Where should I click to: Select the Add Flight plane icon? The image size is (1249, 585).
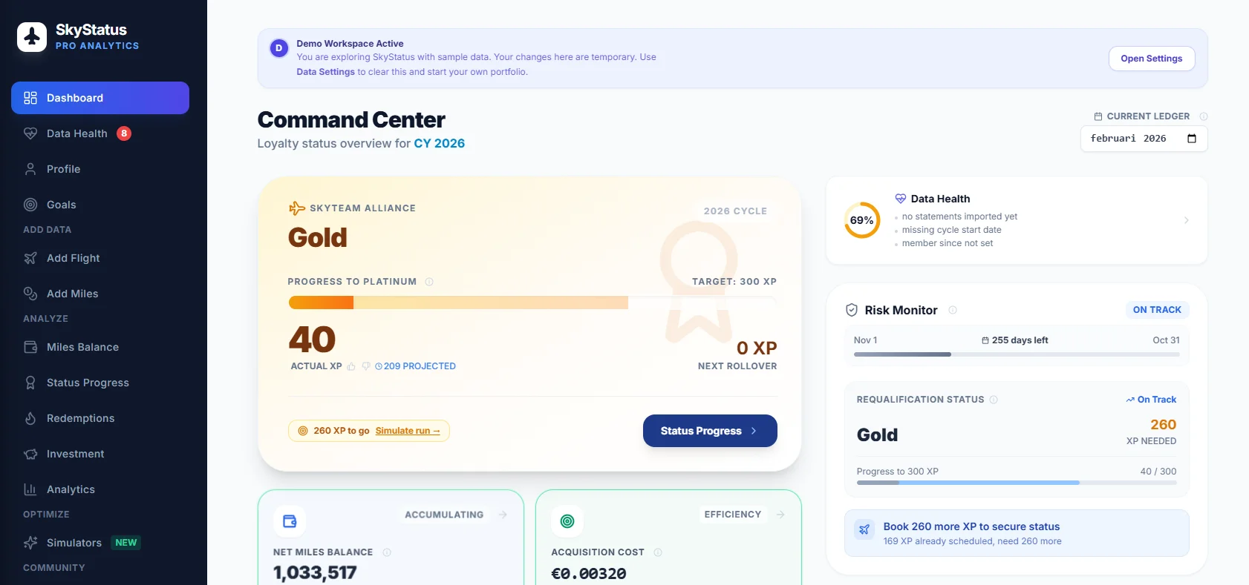(x=30, y=258)
